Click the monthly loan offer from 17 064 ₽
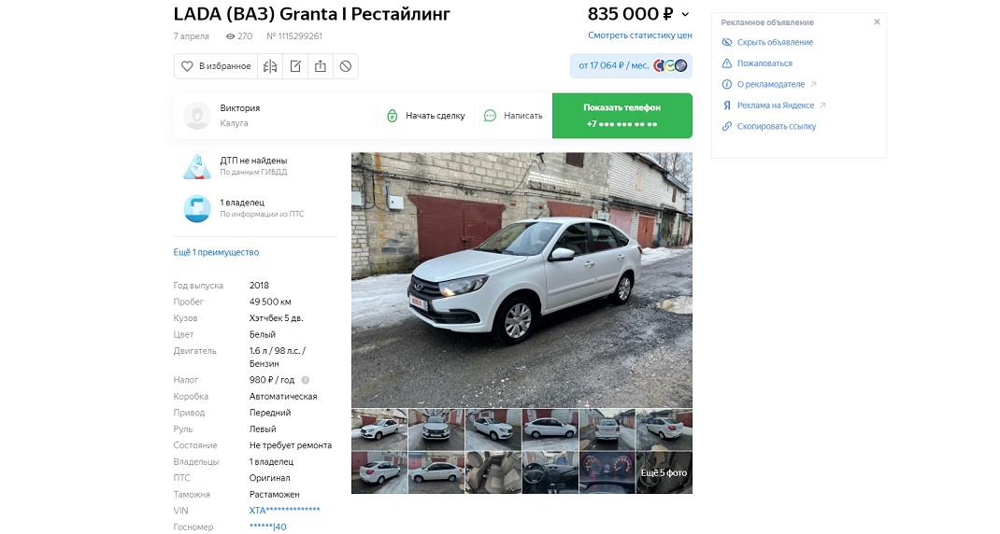This screenshot has height=534, width=1000. (x=631, y=65)
